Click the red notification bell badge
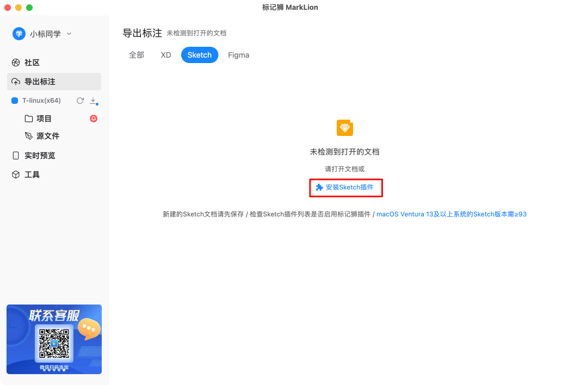 [94, 119]
